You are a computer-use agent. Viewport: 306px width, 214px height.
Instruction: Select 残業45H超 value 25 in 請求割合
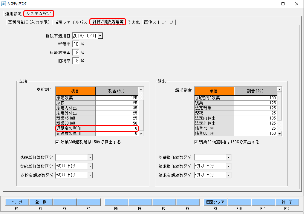click(x=255, y=128)
